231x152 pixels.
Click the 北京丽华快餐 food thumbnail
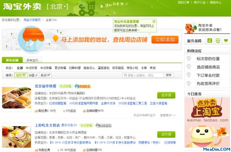pos(16,98)
